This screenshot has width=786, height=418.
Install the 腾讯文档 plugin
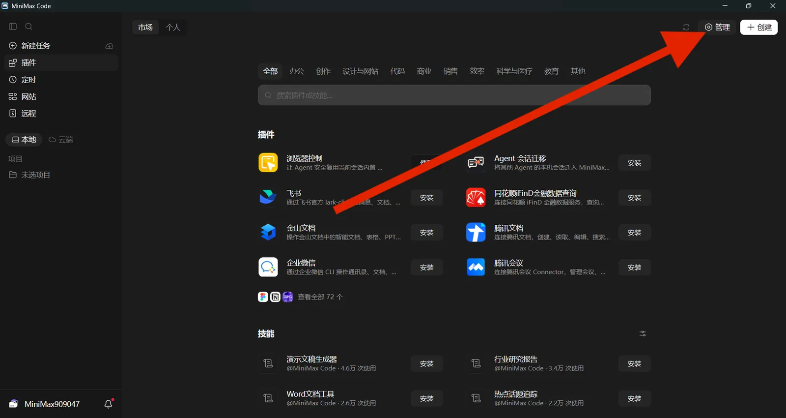coord(635,233)
